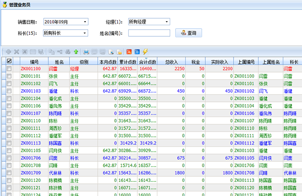The image size is (302, 196).
Task: Tick the checkbox for row ZK001113
Action: 9,143
